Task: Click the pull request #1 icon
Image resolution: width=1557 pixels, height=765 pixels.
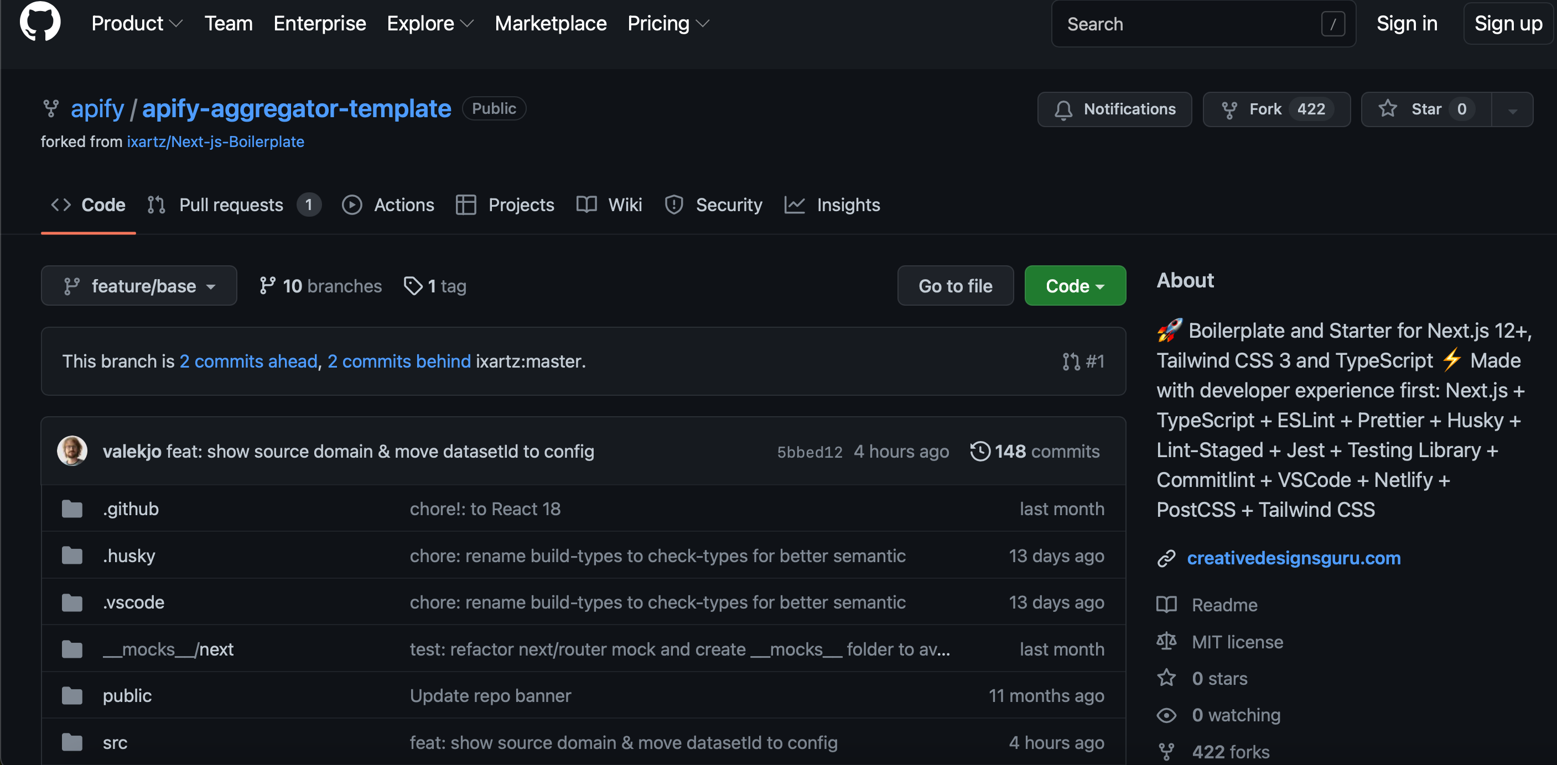Action: pyautogui.click(x=1071, y=361)
